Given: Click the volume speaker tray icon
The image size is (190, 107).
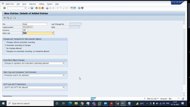Looking at the screenshot, I should click(x=164, y=103).
